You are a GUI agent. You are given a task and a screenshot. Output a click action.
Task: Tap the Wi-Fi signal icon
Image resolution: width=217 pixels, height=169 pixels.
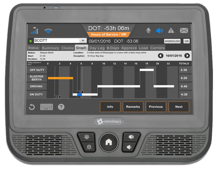pos(48,31)
